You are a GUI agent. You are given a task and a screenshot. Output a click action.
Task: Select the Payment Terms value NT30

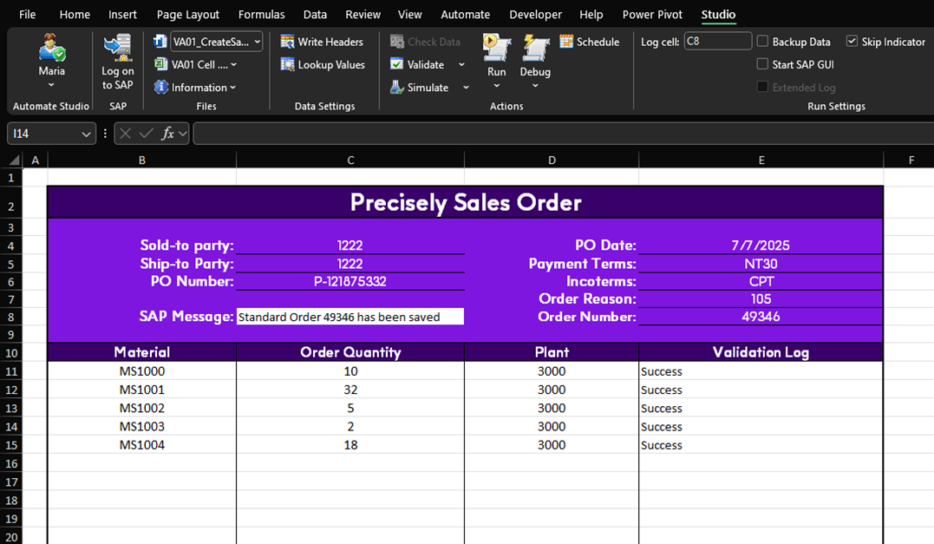[x=761, y=264]
